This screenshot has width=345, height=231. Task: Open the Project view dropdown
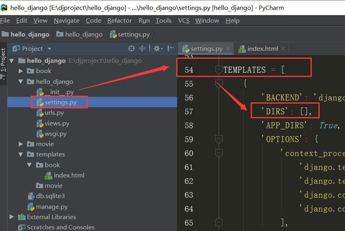pyautogui.click(x=49, y=49)
